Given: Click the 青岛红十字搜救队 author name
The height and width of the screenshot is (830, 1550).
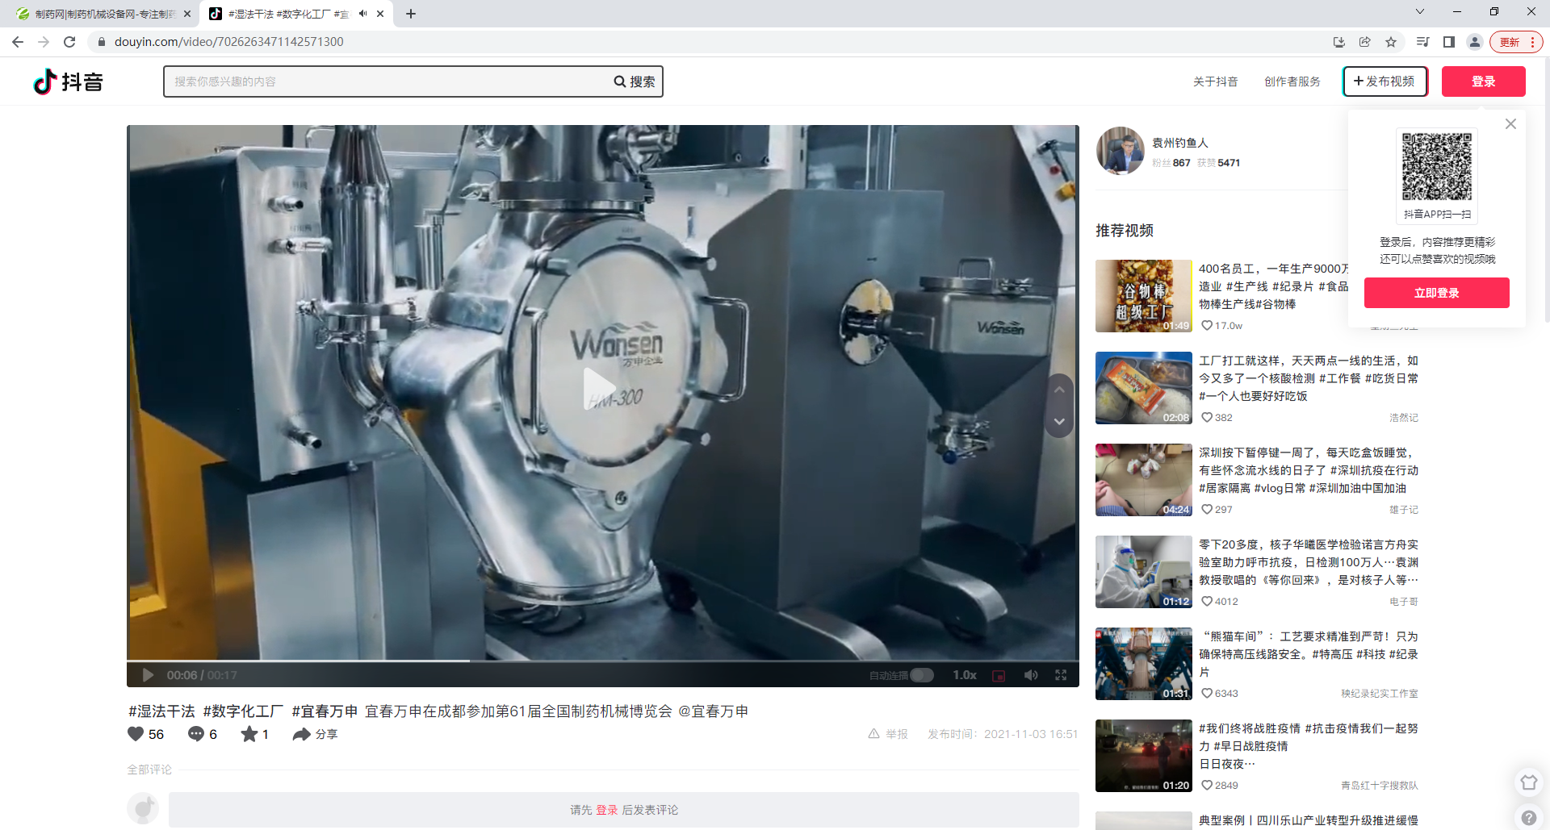Looking at the screenshot, I should point(1379,786).
